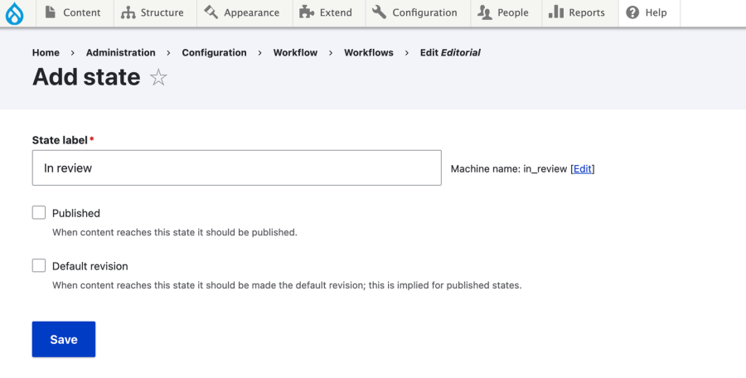Click the Configuration wrench icon
The height and width of the screenshot is (378, 746).
[379, 12]
